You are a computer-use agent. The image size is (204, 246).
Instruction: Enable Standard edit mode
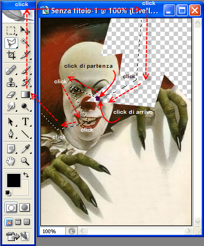click(x=11, y=207)
